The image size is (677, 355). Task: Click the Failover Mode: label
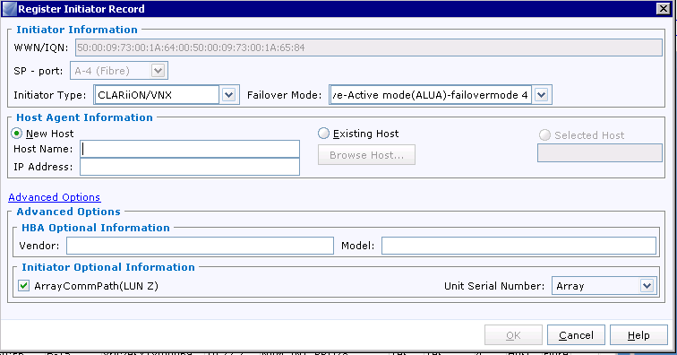click(284, 95)
